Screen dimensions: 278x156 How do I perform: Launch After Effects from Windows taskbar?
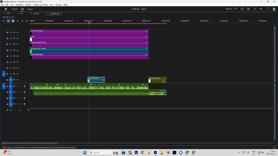(x=136, y=152)
